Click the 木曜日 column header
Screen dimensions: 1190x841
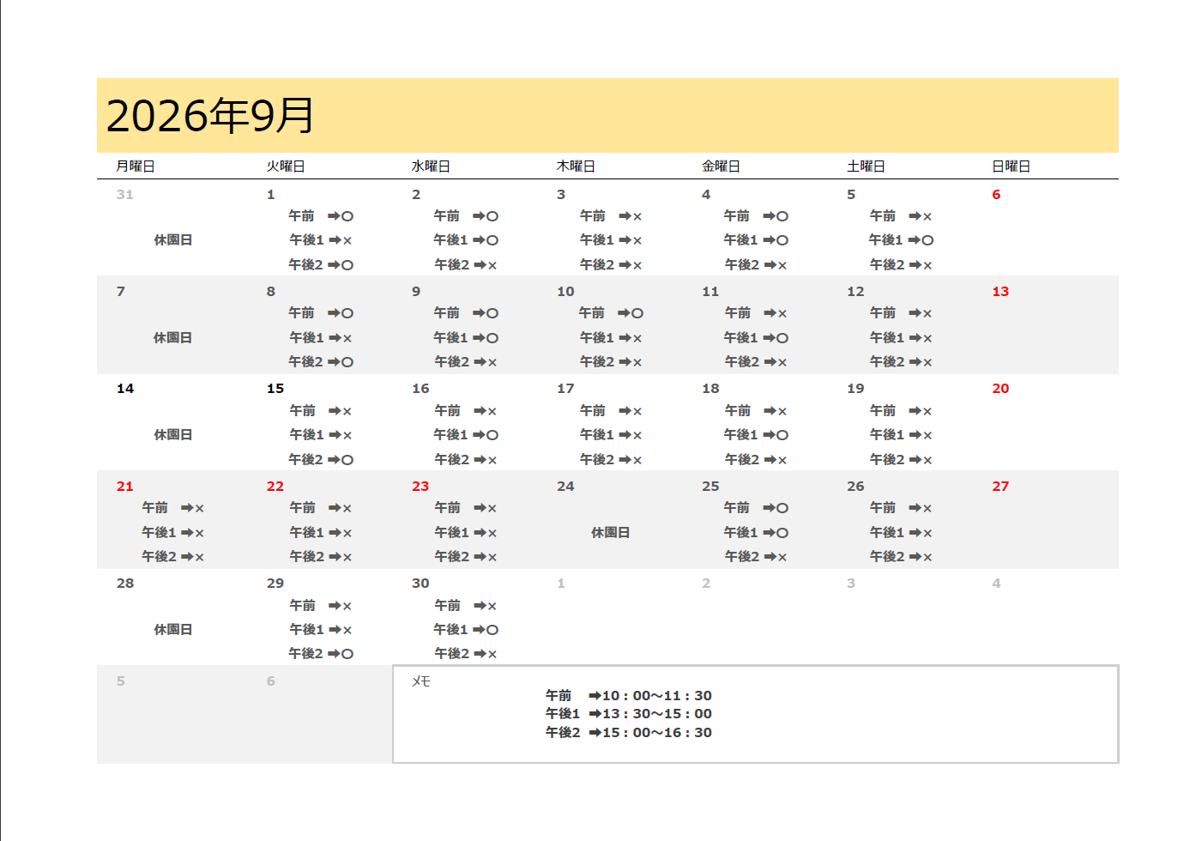(x=576, y=166)
